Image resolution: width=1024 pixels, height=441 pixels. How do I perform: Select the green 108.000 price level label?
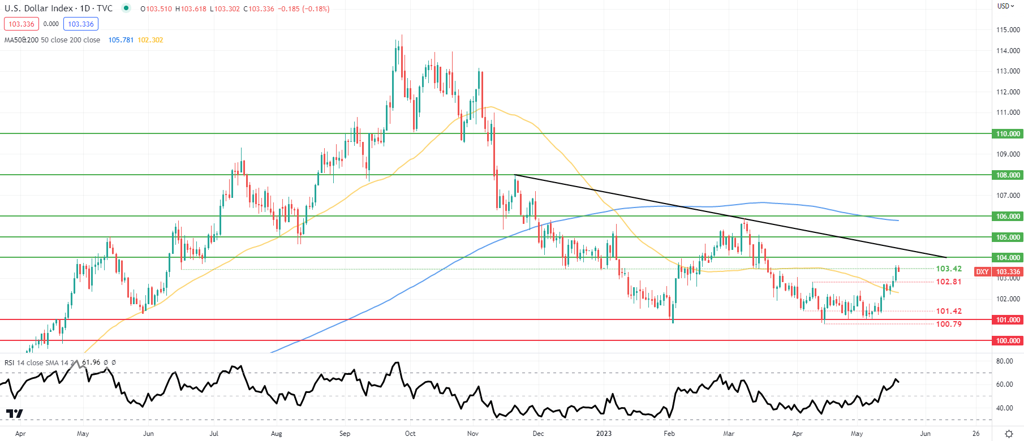[x=1008, y=175]
